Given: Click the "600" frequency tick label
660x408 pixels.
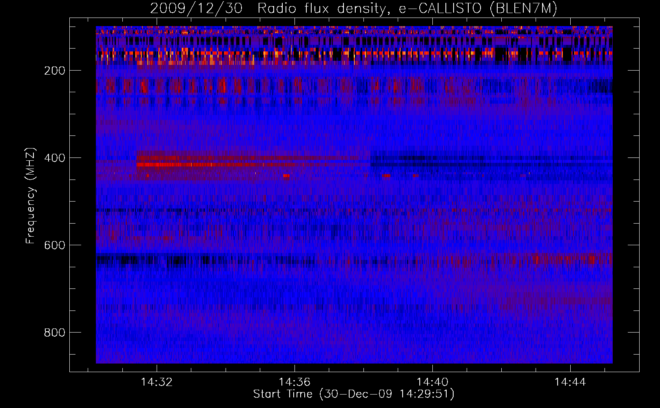Looking at the screenshot, I should pyautogui.click(x=55, y=245).
